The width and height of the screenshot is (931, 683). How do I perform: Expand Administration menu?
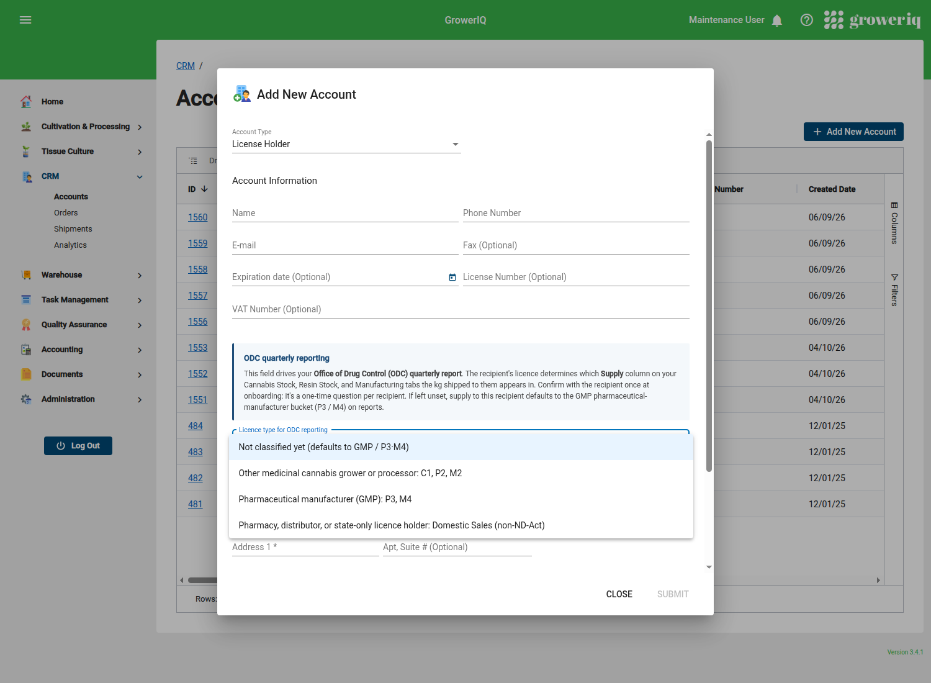click(x=140, y=400)
